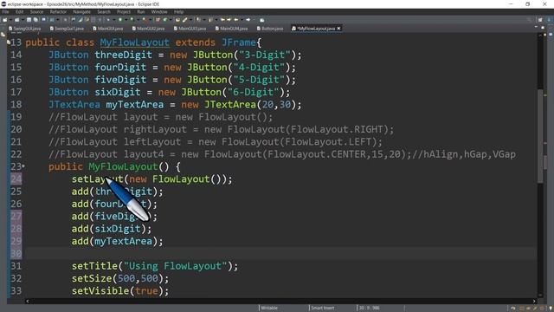The height and width of the screenshot is (312, 554).
Task: Open the External Tools dropdown arrow
Action: 150,20
